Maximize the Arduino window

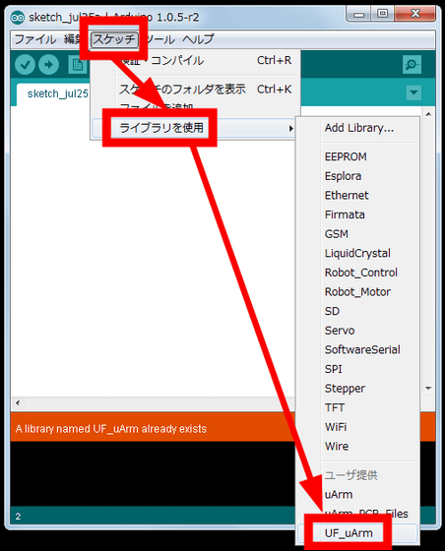(x=382, y=14)
